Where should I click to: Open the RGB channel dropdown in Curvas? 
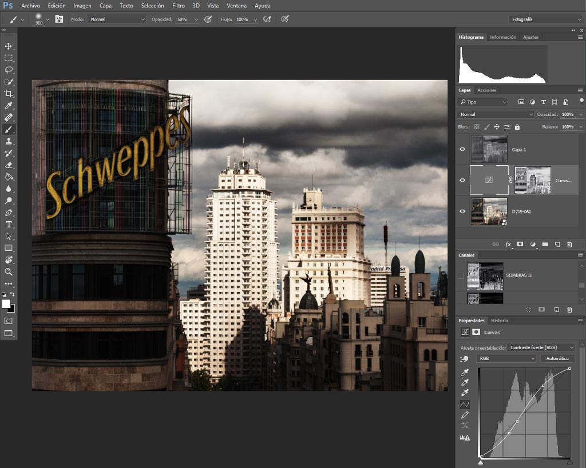click(506, 358)
